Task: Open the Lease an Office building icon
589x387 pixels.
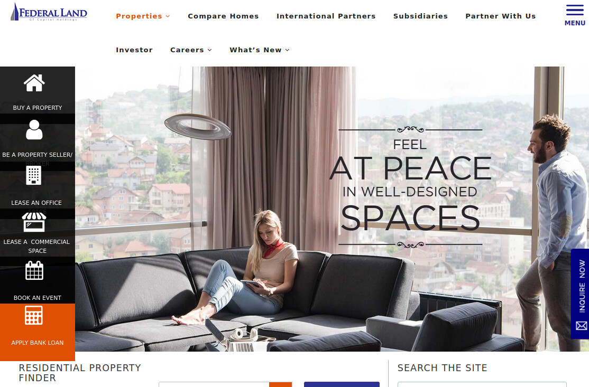Action: coord(33,175)
